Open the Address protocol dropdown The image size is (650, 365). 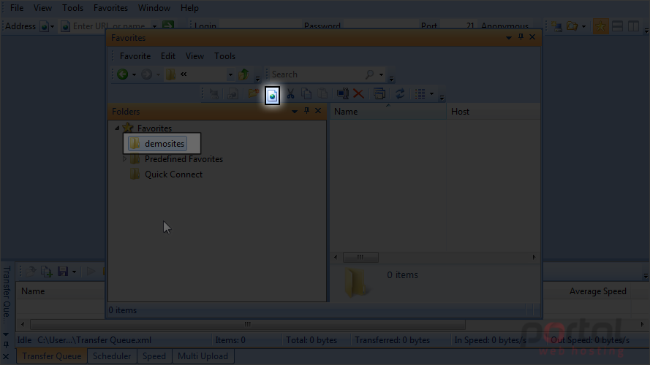[52, 26]
